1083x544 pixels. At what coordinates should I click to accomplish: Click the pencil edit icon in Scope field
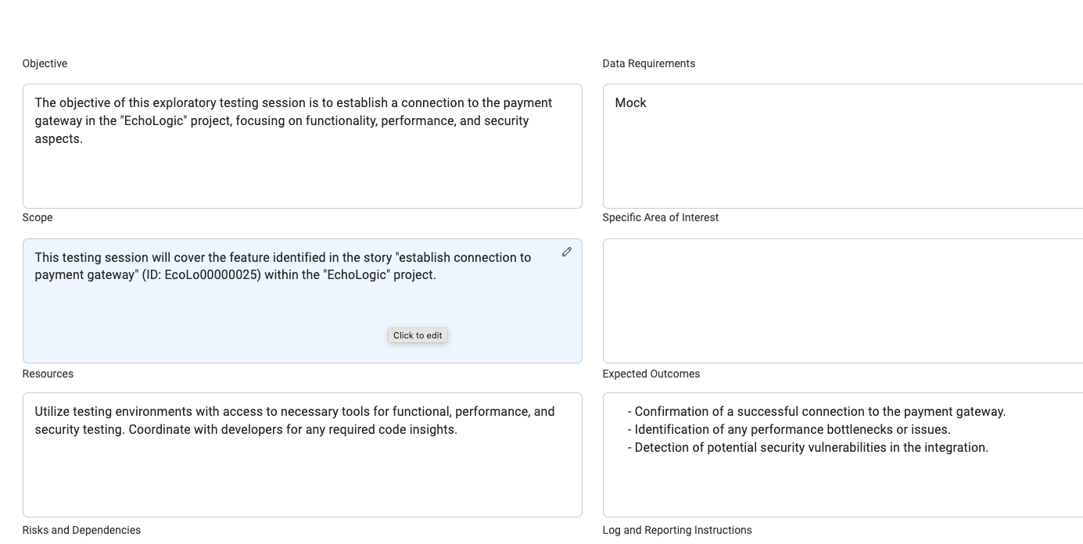tap(567, 252)
